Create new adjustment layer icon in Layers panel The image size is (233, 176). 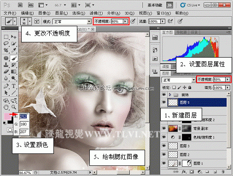tap(199, 171)
